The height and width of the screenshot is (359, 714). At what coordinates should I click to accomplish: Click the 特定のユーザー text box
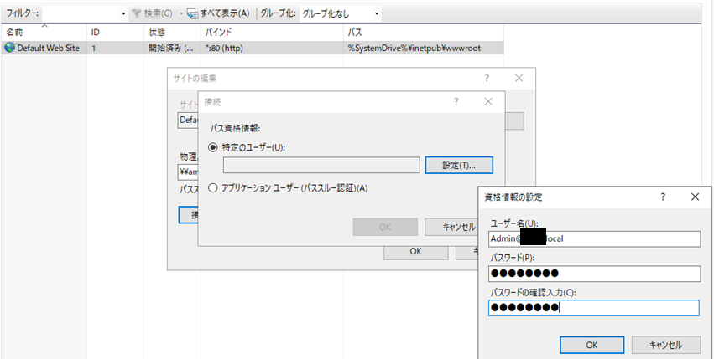321,166
